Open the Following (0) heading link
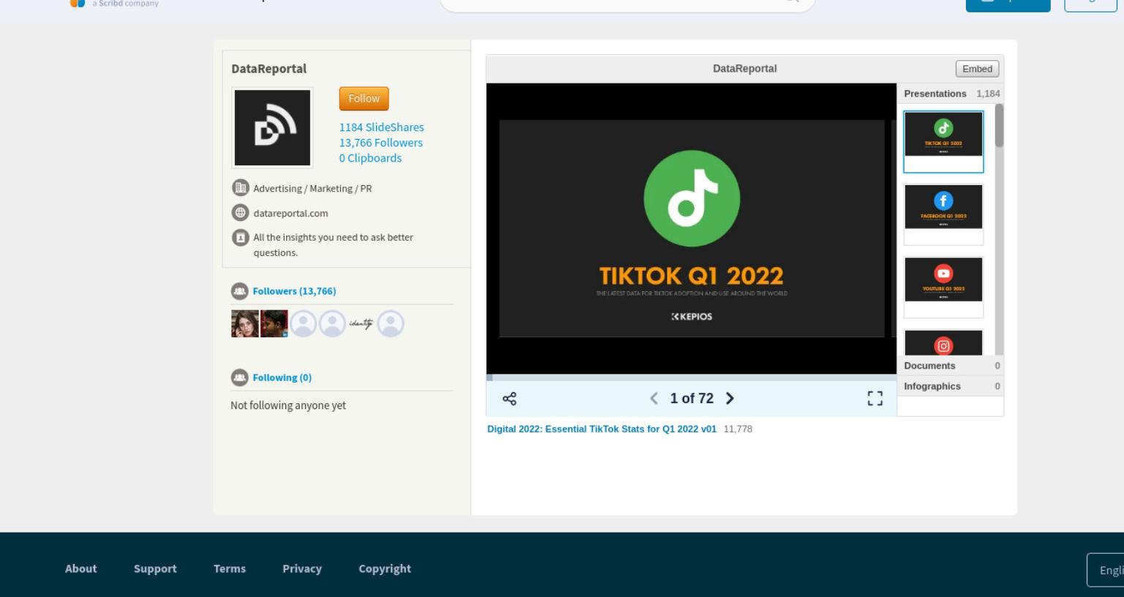 click(x=282, y=378)
